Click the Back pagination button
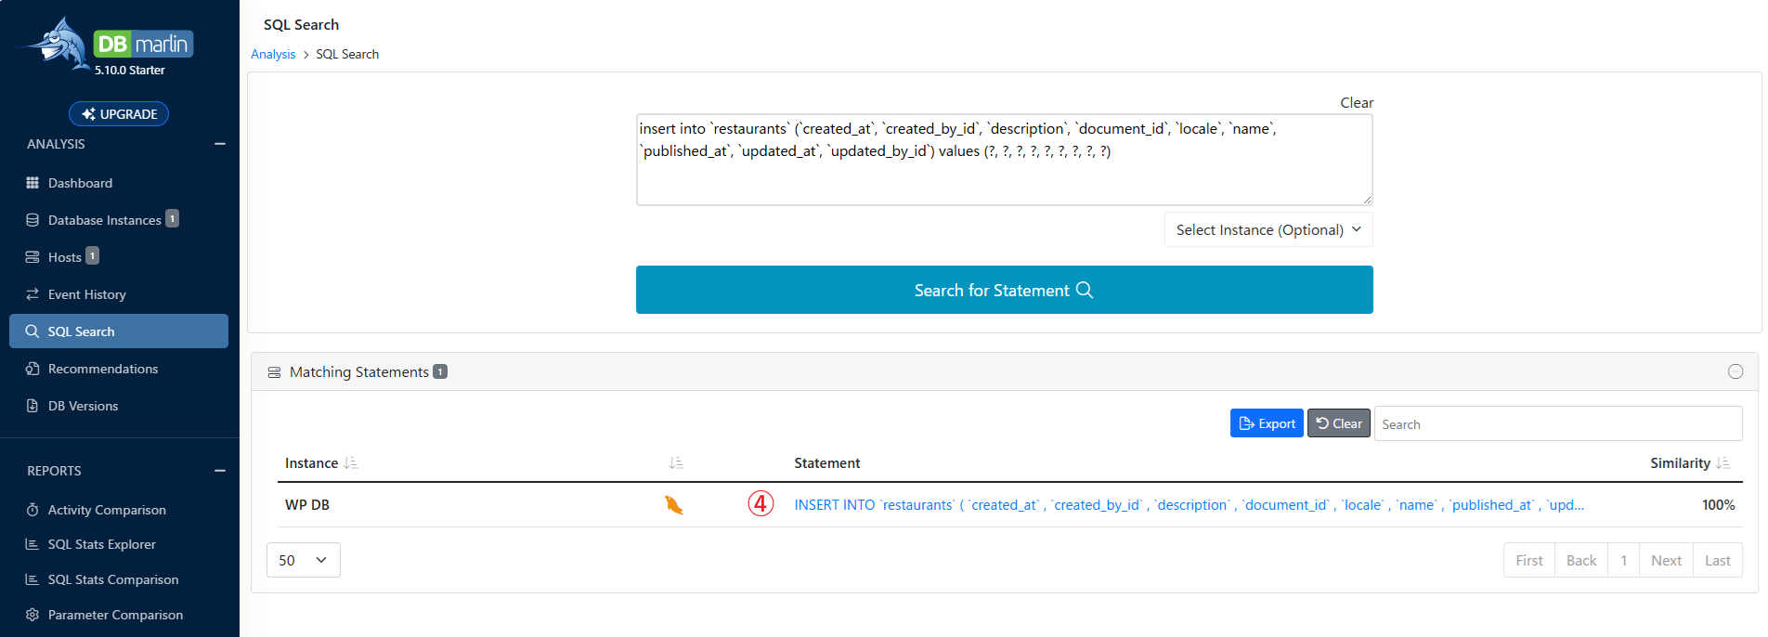This screenshot has width=1768, height=637. tap(1581, 560)
